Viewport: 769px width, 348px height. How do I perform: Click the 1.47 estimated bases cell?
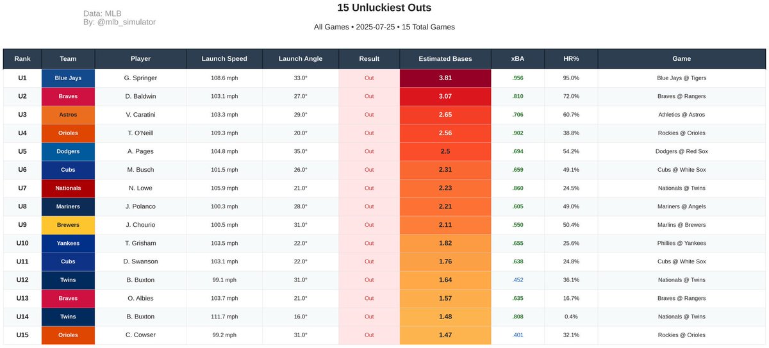(445, 335)
